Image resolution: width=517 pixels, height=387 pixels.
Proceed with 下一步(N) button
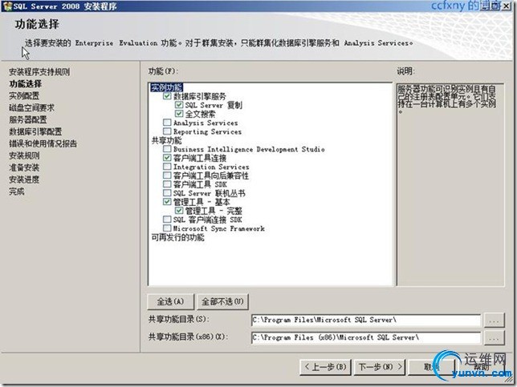(x=381, y=367)
